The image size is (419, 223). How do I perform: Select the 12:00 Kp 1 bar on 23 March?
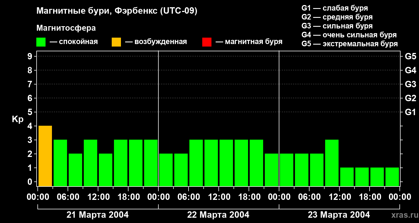pos(347,177)
